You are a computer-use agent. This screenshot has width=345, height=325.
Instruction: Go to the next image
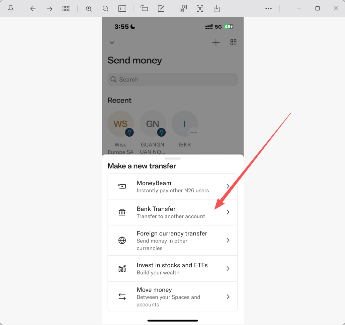[50, 9]
